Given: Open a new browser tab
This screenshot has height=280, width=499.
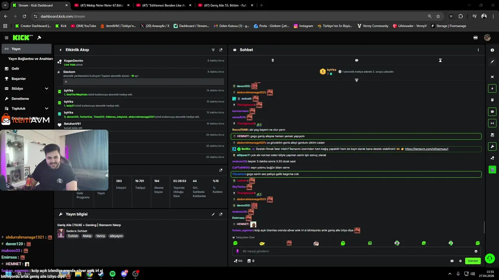Looking at the screenshot, I should click(261, 5).
